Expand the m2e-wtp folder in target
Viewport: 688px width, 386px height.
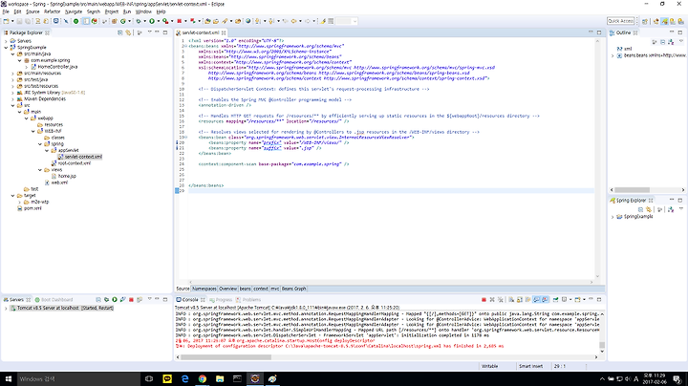point(20,203)
